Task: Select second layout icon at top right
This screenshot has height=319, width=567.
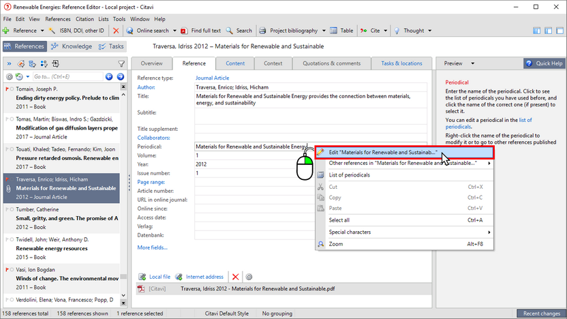Action: click(548, 31)
